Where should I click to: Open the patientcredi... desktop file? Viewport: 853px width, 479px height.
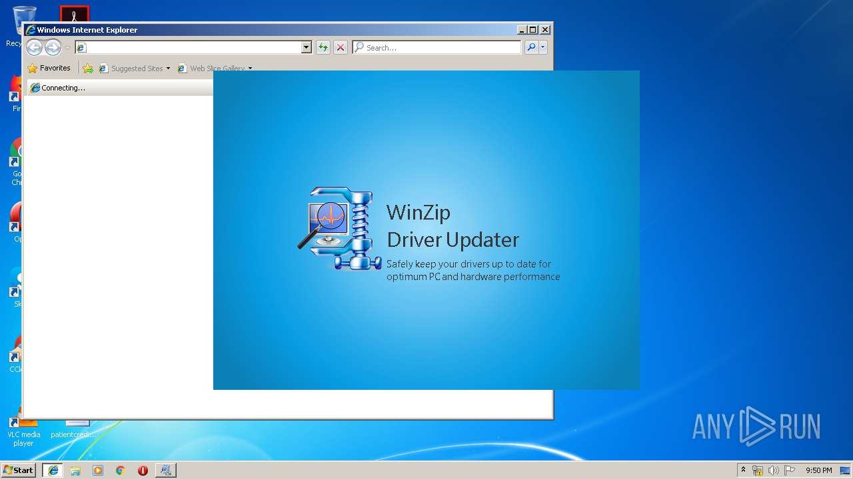pyautogui.click(x=73, y=429)
